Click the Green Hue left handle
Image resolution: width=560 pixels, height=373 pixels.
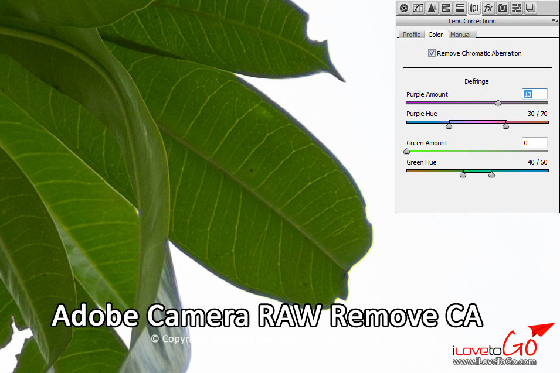point(463,174)
